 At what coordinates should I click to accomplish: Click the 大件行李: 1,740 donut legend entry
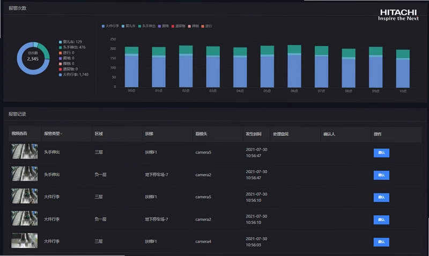(73, 74)
